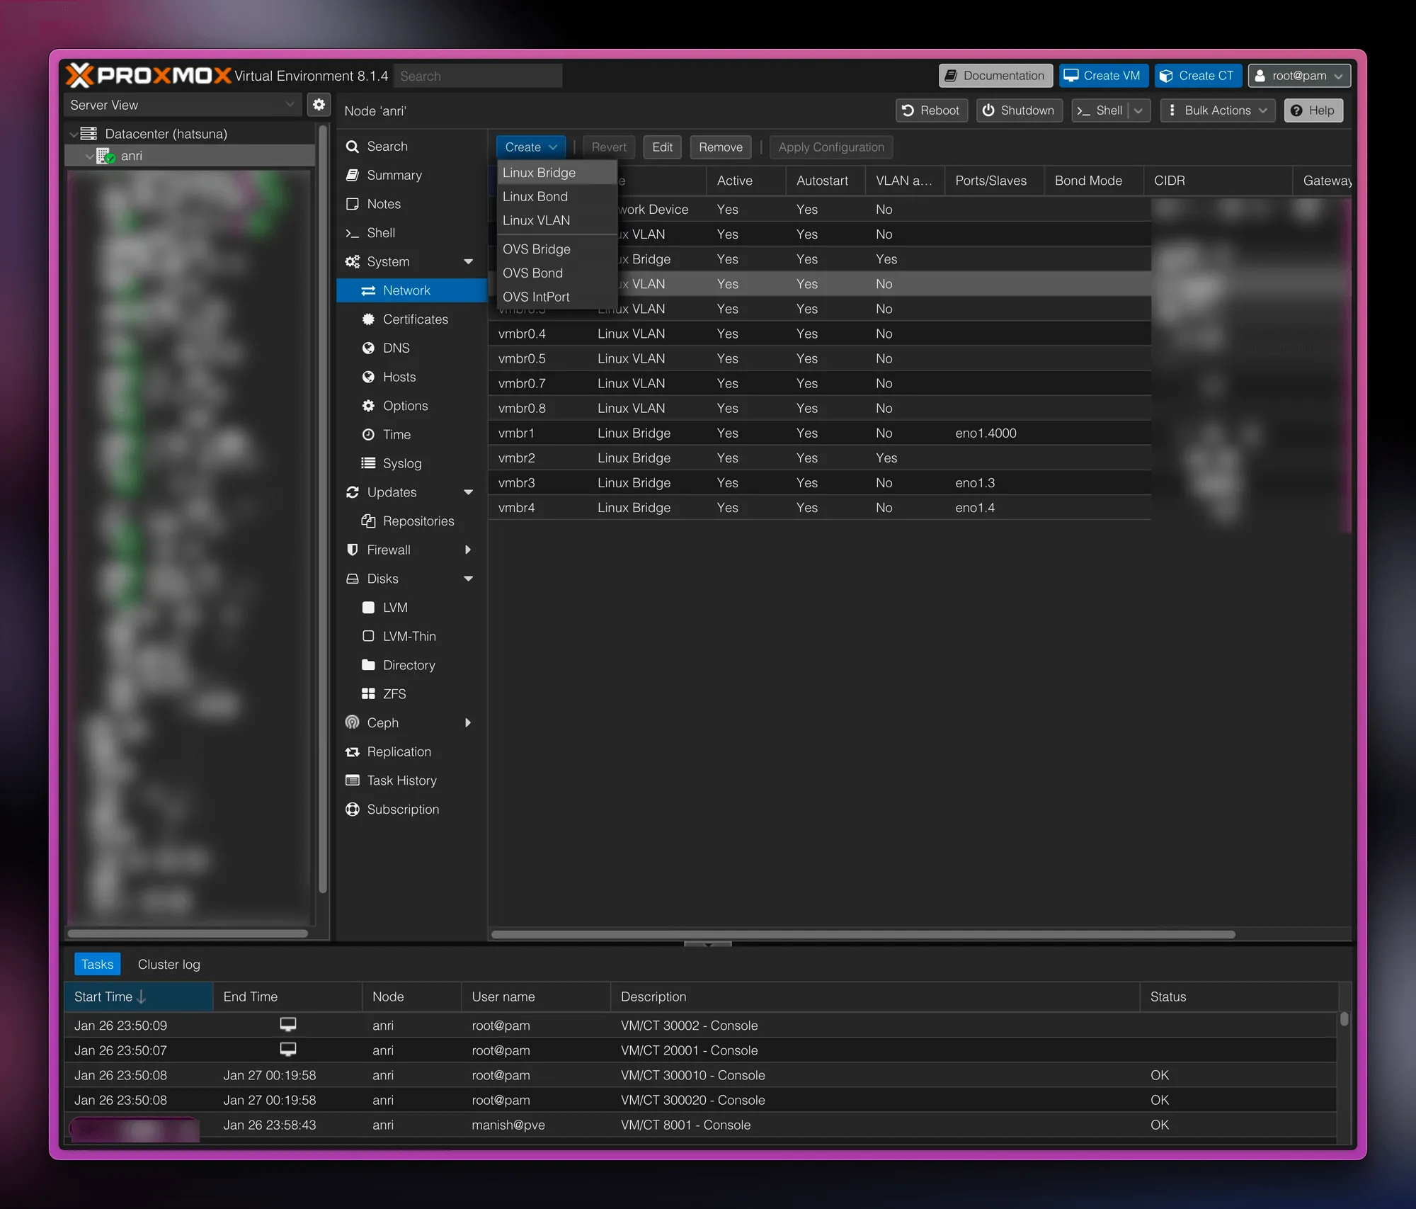Image resolution: width=1416 pixels, height=1209 pixels.
Task: Open Replication via its arrows icon
Action: (x=352, y=751)
